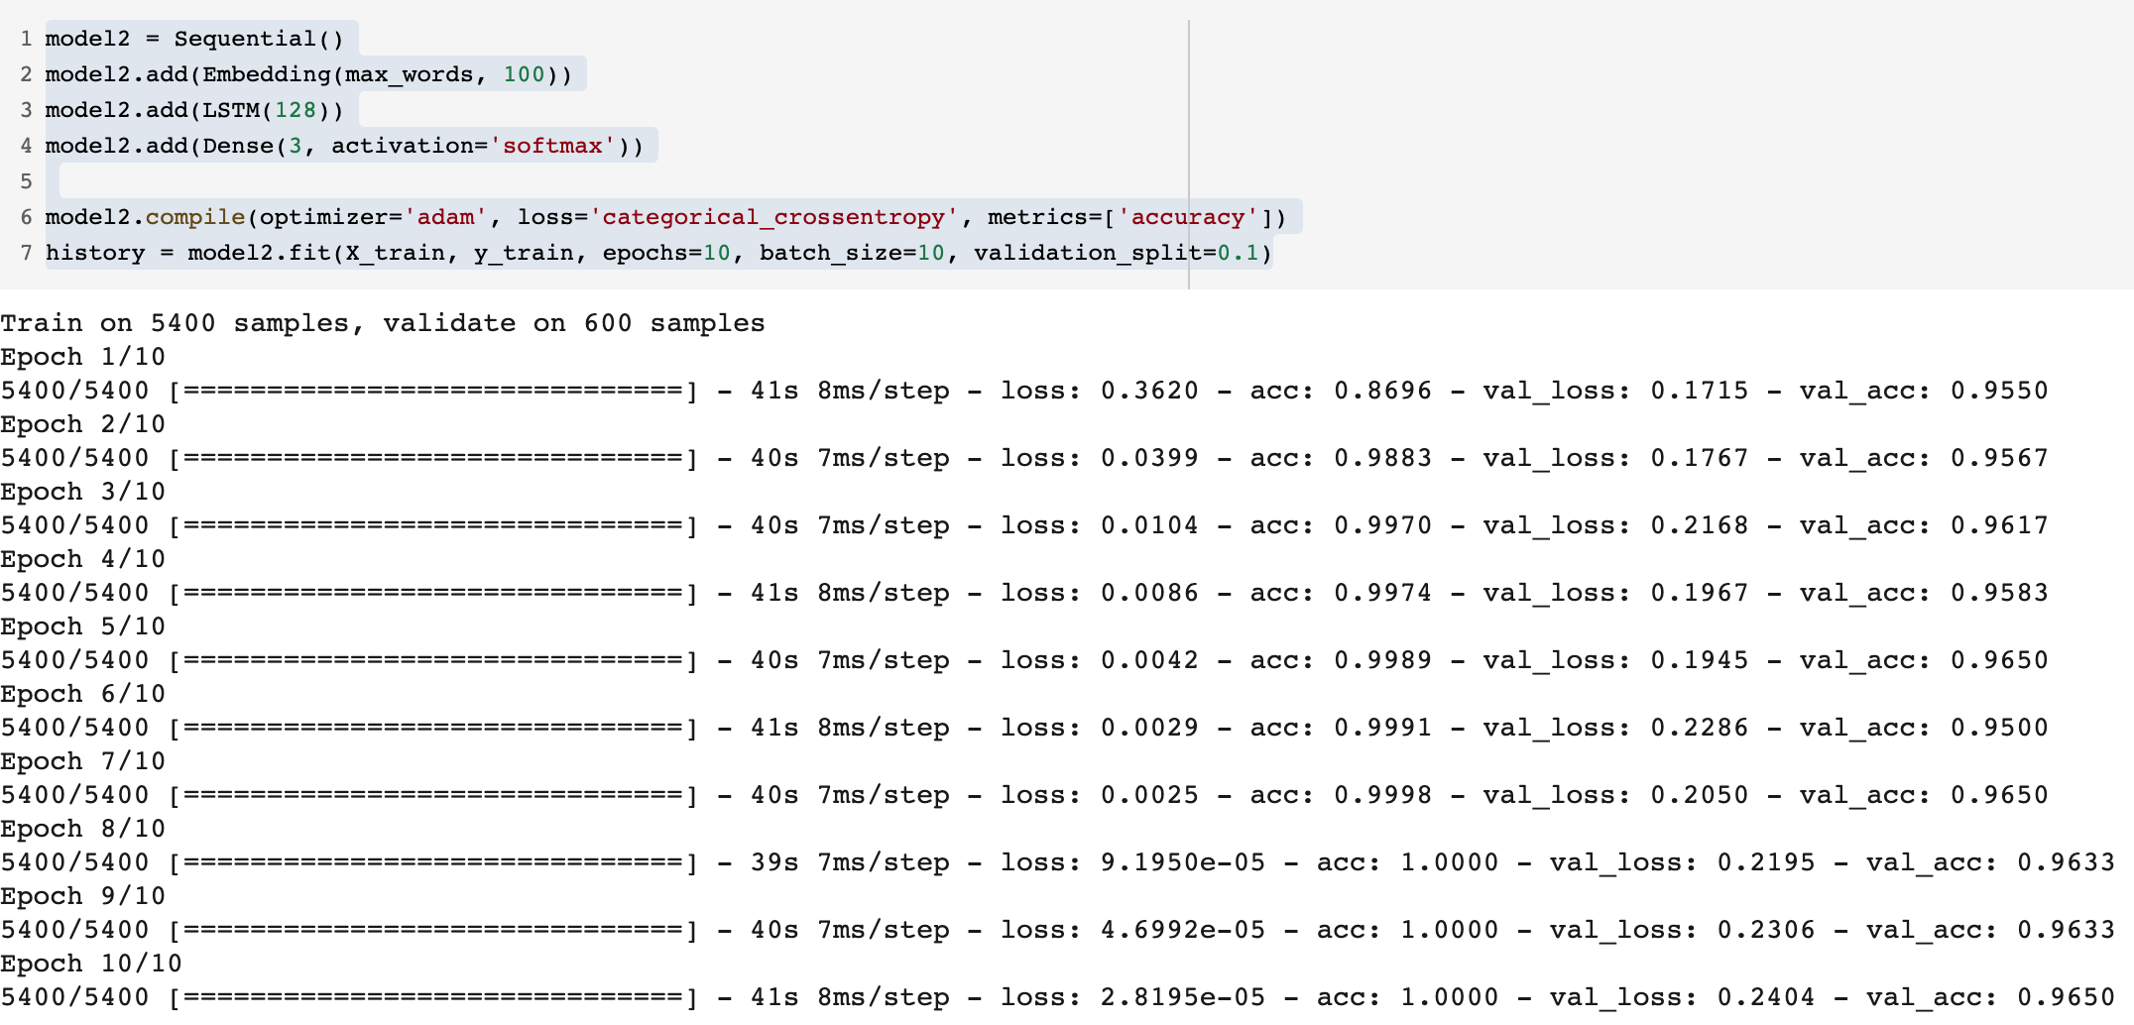Viewport: 2134px width, 1025px height.
Task: Click the 'Epoch 8/10' output label
Action: [x=83, y=829]
